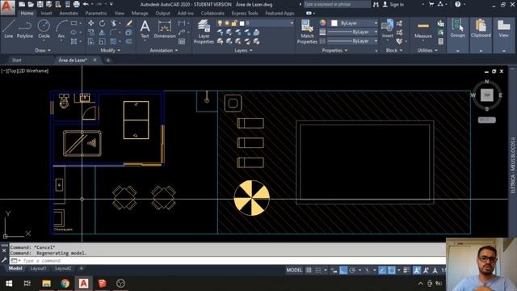
Task: Insert a Table from Annotation panel
Action: tap(182, 41)
